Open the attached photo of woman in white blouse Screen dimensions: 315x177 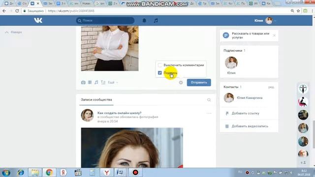click(110, 48)
